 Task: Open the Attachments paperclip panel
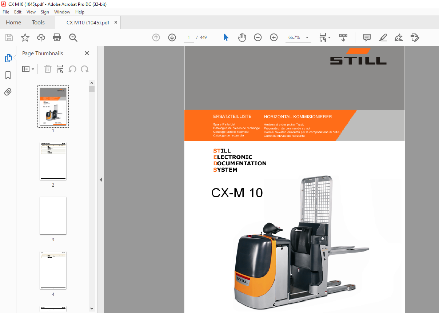[x=8, y=92]
